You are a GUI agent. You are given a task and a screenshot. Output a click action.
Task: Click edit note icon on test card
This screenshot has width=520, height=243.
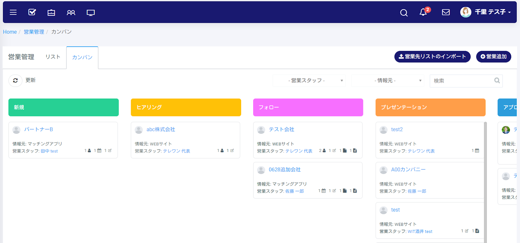(467, 231)
